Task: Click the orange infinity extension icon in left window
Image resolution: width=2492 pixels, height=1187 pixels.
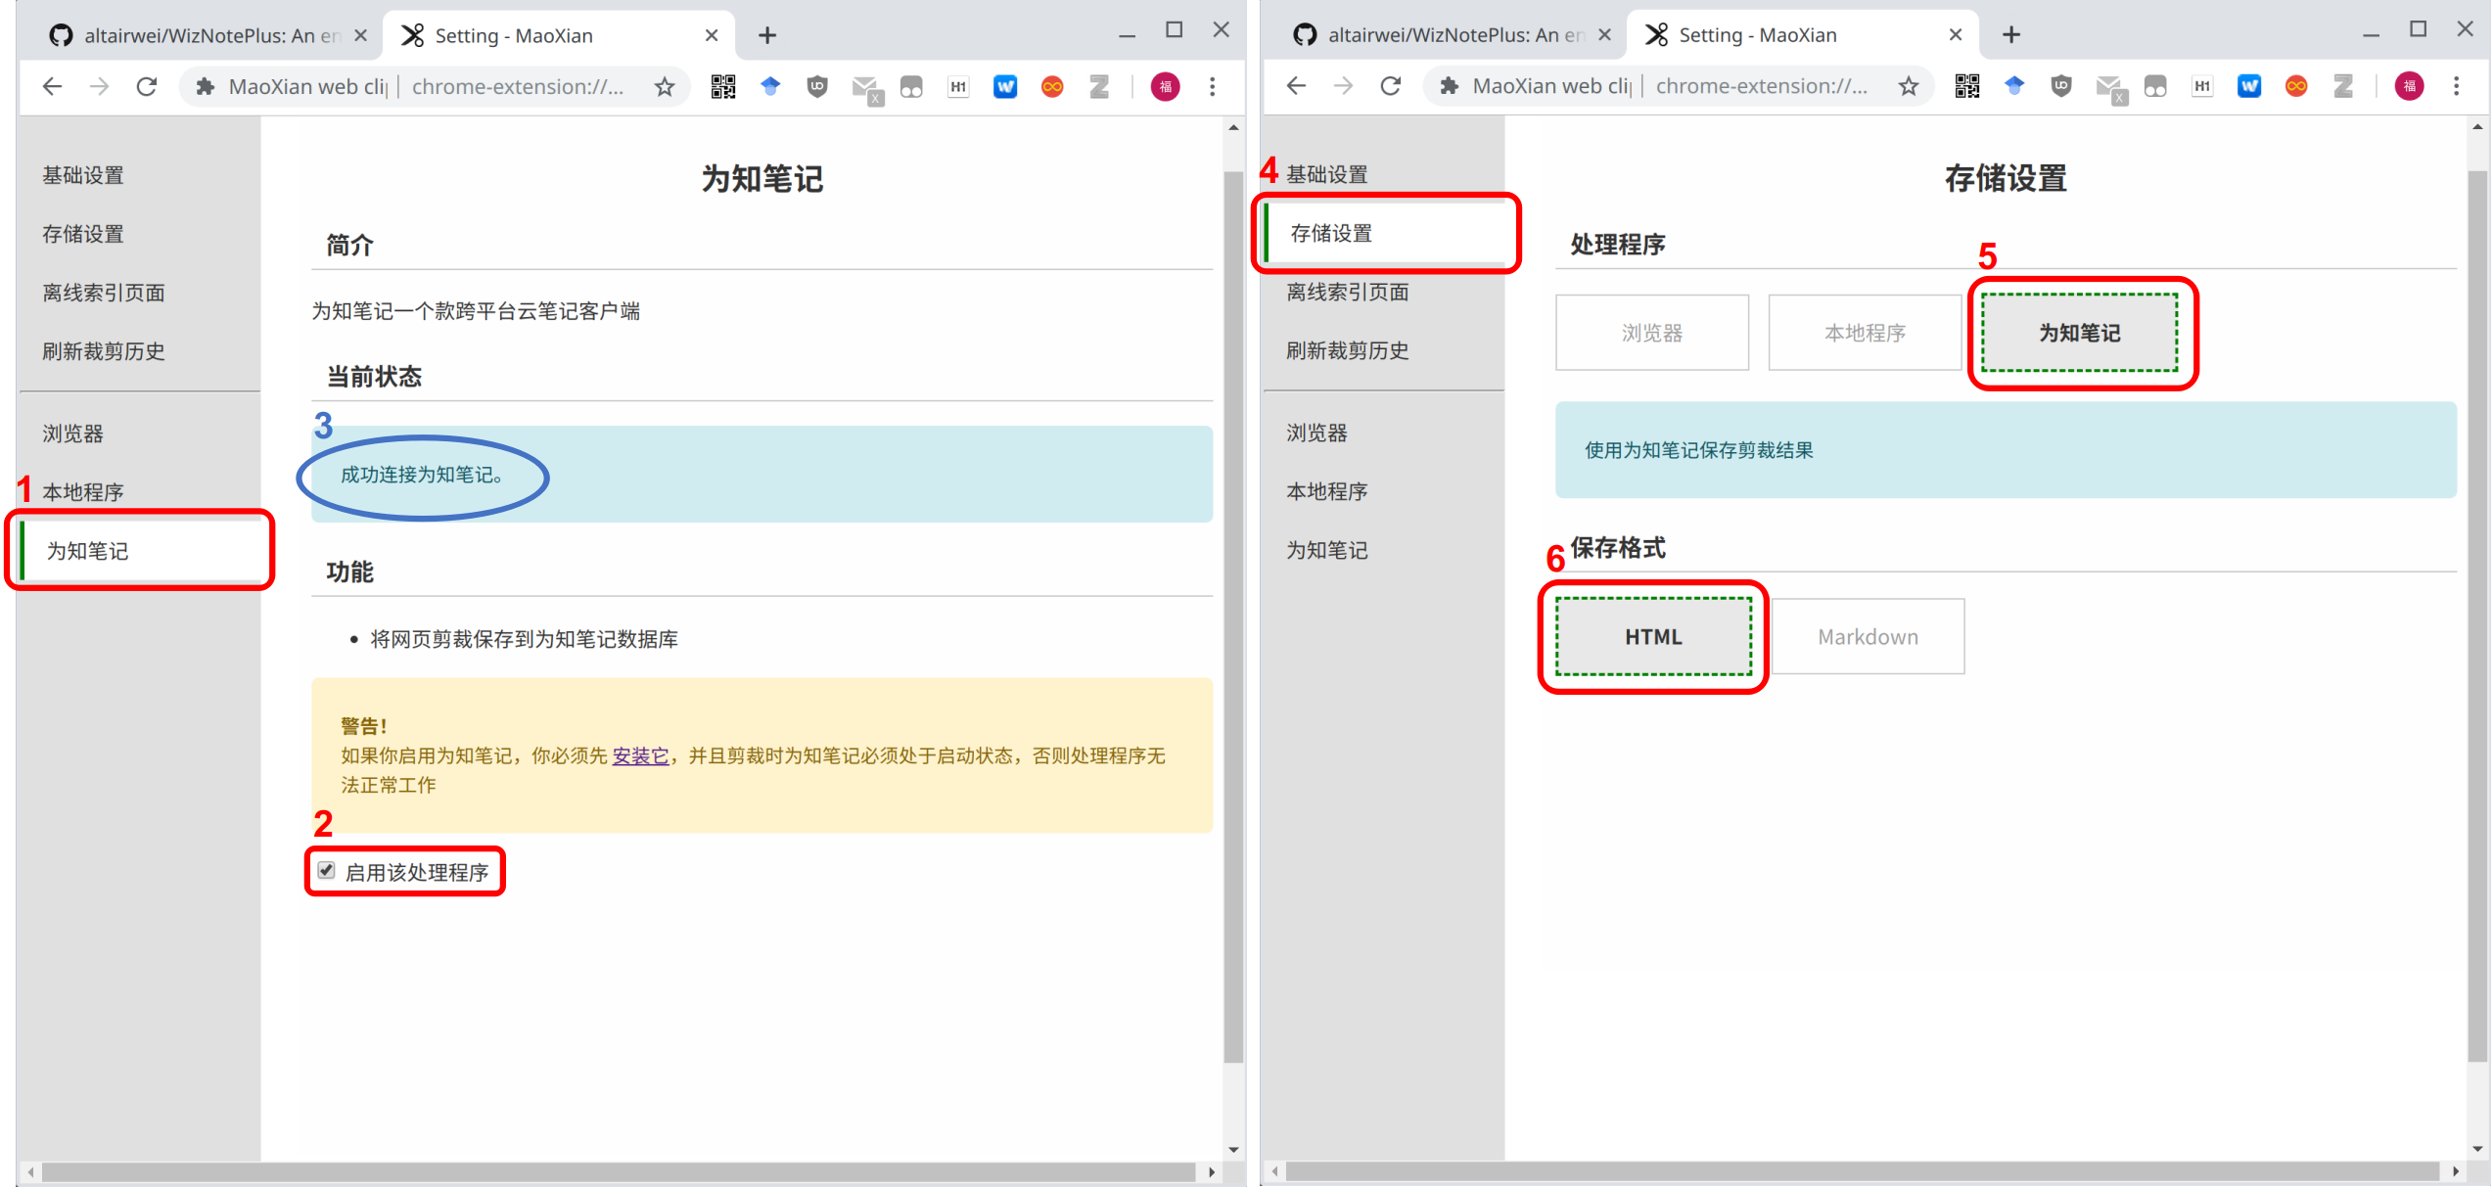Action: tap(1052, 87)
